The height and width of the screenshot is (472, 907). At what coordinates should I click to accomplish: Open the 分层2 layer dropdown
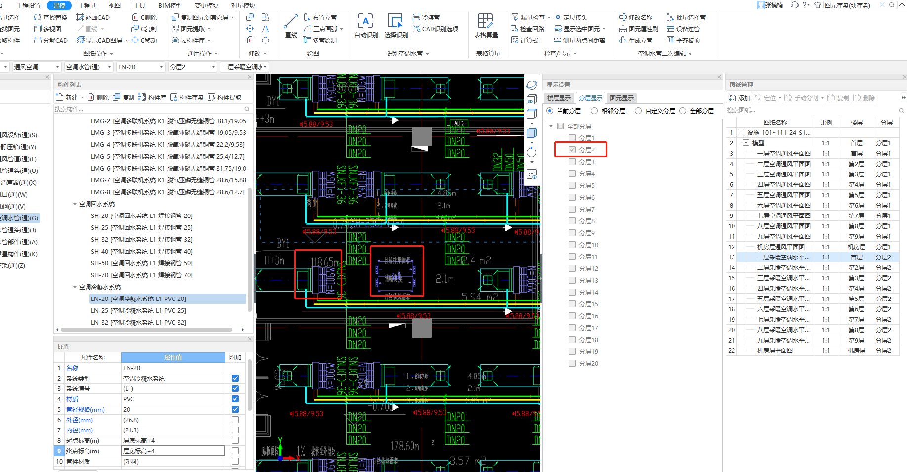pyautogui.click(x=192, y=67)
